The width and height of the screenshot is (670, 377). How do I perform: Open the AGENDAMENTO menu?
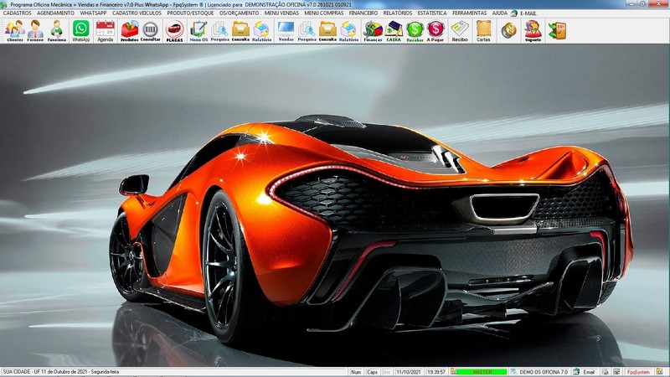(55, 13)
